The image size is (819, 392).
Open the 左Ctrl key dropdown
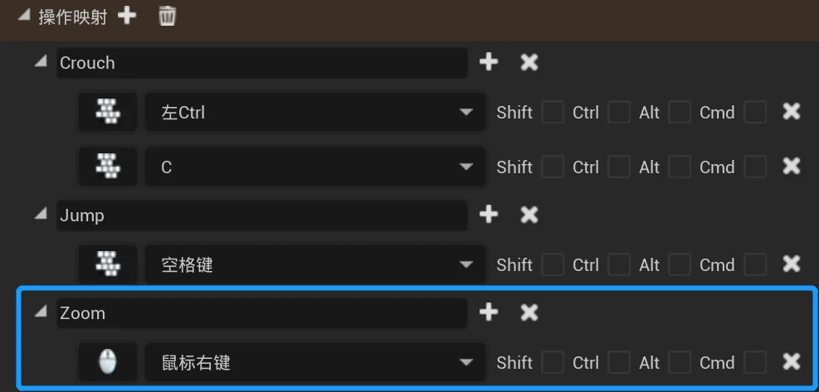coord(315,112)
